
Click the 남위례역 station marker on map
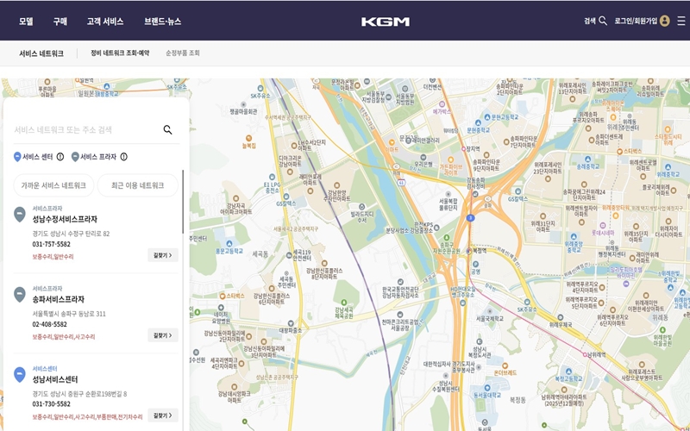[x=585, y=354]
